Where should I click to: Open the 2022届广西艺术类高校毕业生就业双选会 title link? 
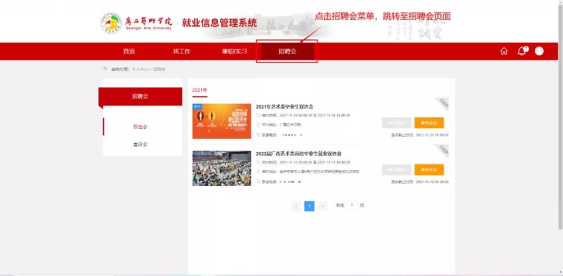298,153
